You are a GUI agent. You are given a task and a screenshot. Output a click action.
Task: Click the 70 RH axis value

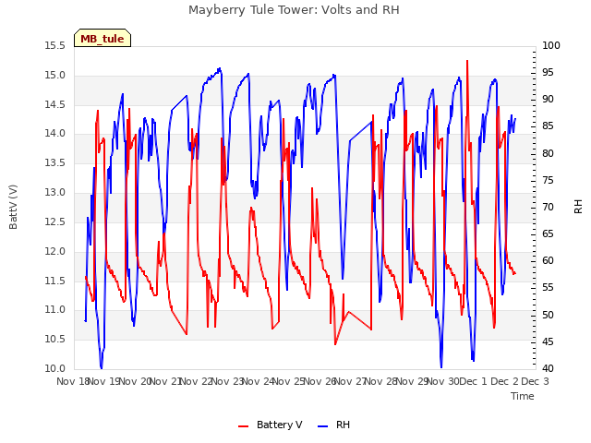pos(548,207)
